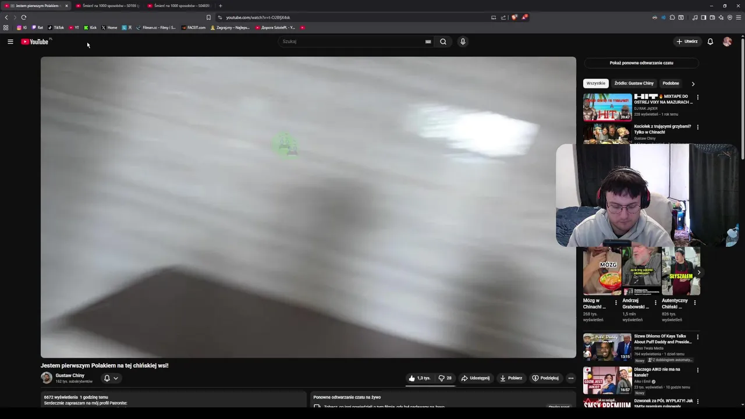Switch to 'Śmierć na 1000 sposobów – S01E6' tab

click(x=108, y=6)
